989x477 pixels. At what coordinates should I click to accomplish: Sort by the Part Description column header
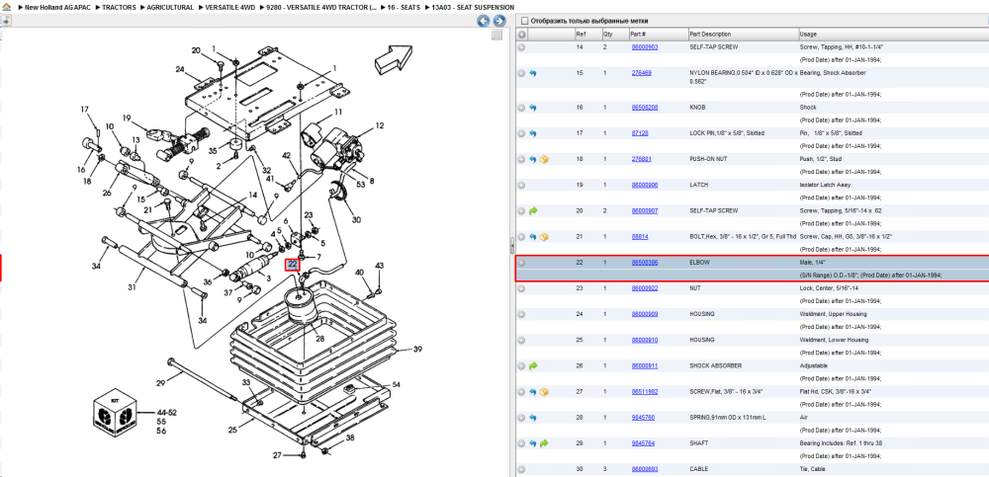tap(743, 34)
